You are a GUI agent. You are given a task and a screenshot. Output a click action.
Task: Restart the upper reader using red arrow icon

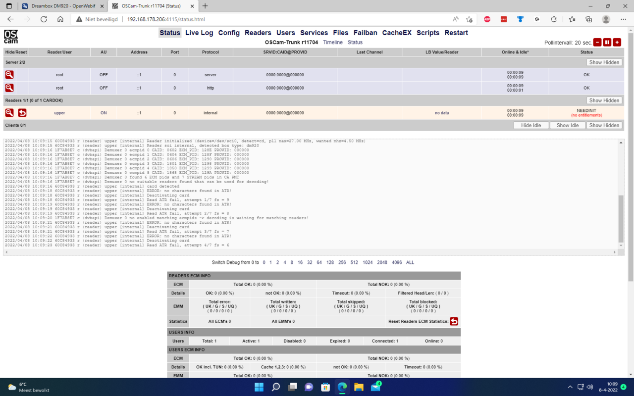22,113
